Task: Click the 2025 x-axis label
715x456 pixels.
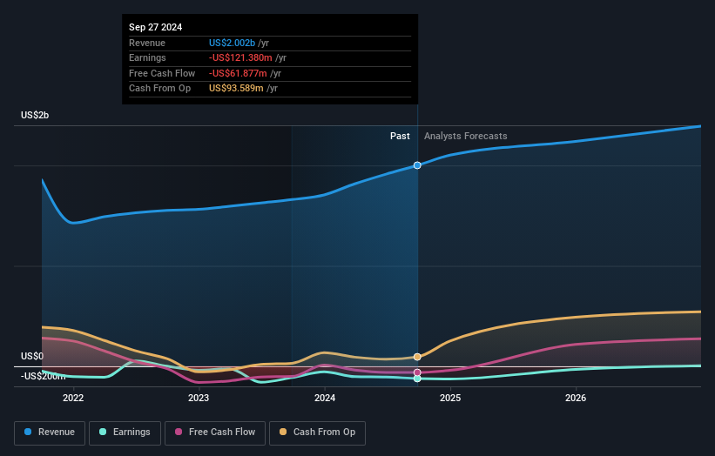Action: (450, 399)
